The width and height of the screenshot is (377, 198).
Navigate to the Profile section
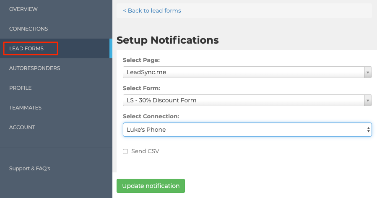(x=20, y=88)
